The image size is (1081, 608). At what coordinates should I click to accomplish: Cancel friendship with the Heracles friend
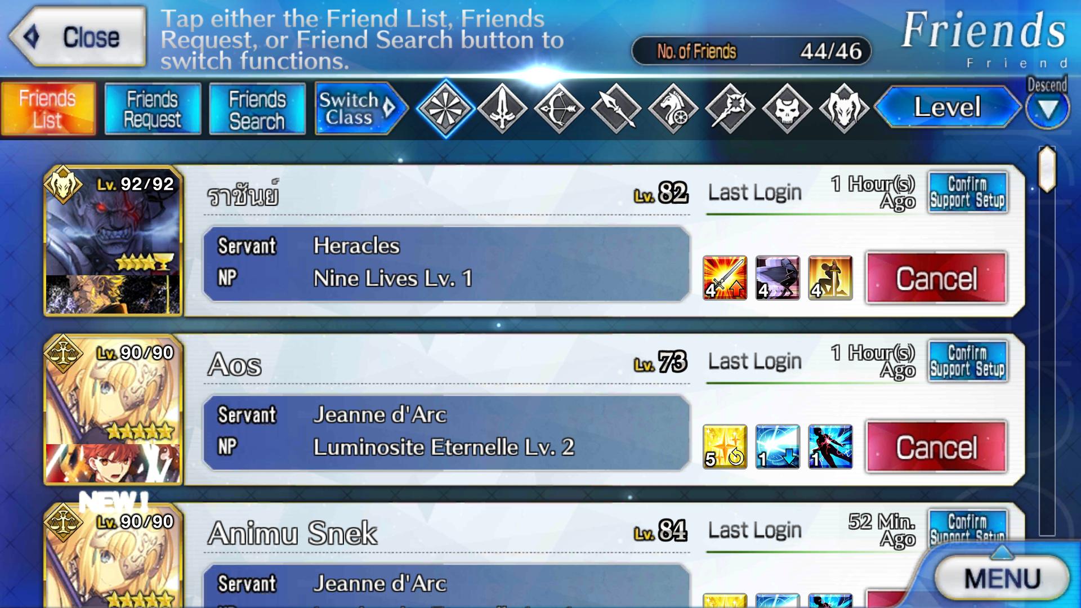(936, 278)
